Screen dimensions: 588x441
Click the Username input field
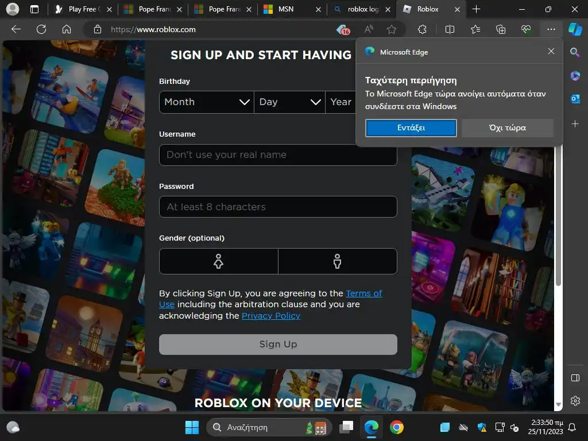tap(278, 155)
